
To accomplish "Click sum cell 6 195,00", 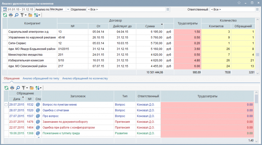I will coord(150,31).
